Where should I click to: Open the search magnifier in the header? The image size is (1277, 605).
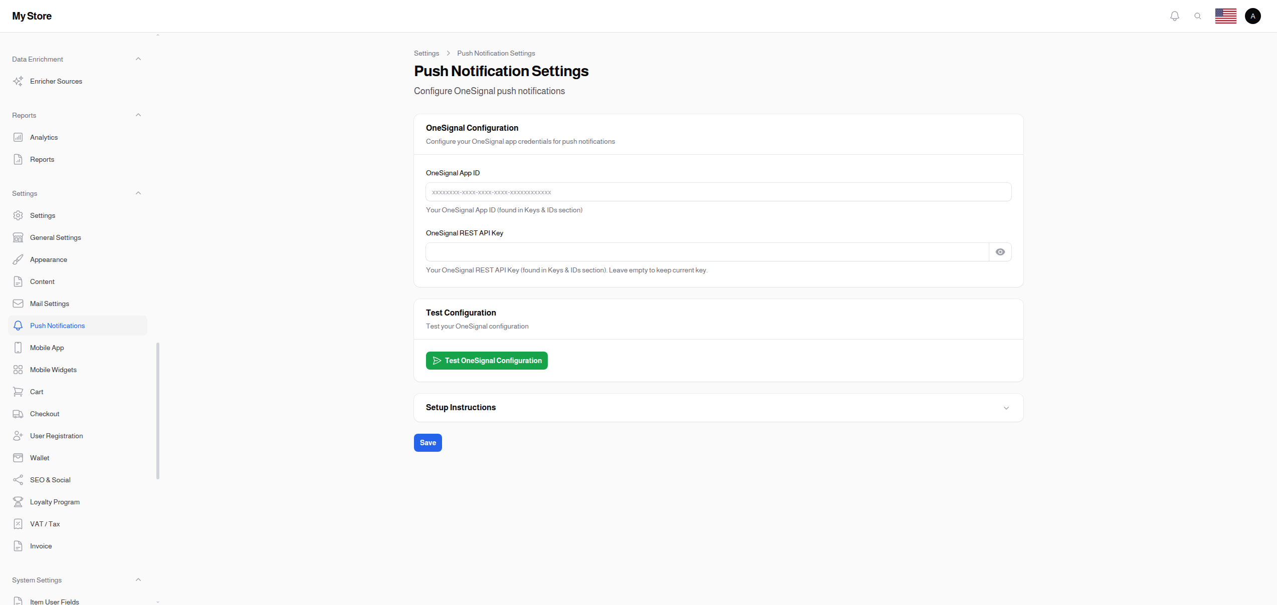1198,16
